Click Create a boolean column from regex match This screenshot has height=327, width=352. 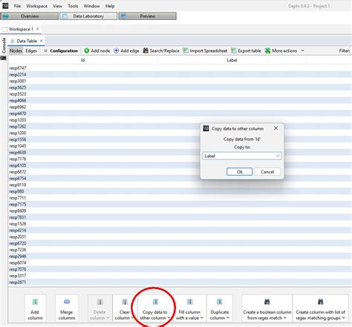(267, 308)
